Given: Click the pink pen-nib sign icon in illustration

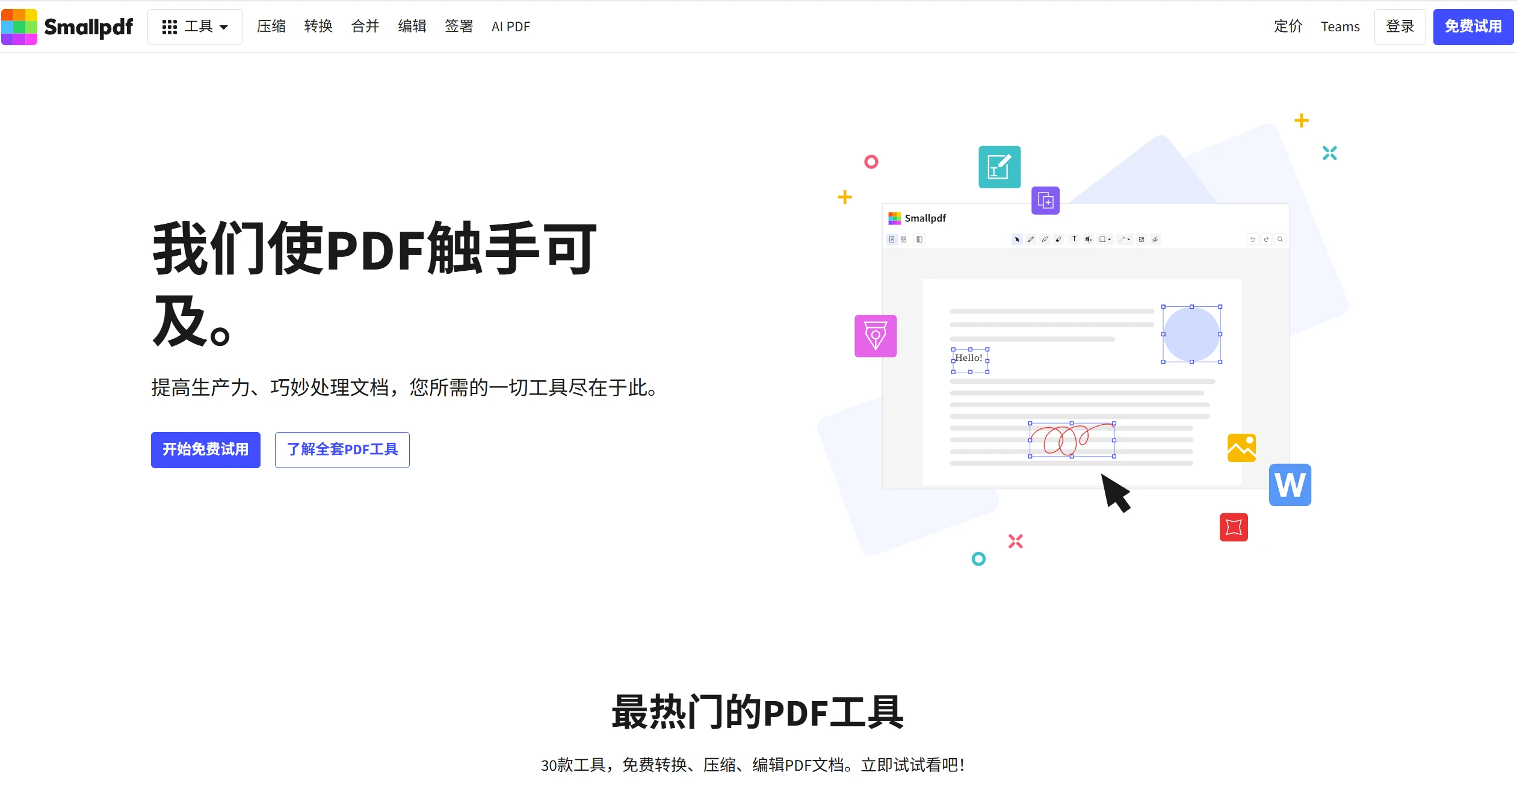Looking at the screenshot, I should coord(876,336).
